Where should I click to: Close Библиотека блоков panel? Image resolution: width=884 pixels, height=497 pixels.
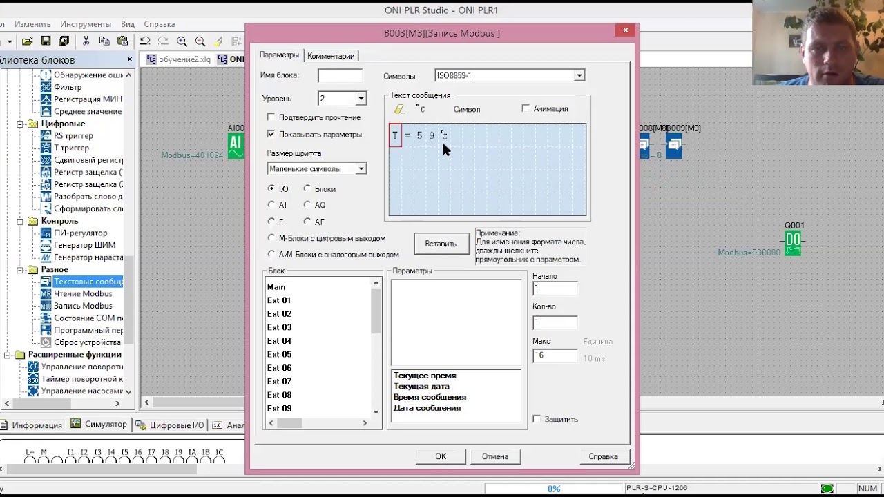pyautogui.click(x=129, y=60)
